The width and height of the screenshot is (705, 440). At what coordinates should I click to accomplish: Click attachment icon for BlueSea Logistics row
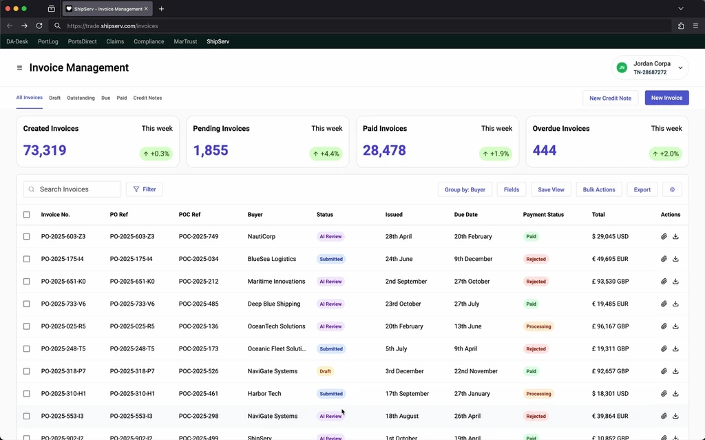664,259
